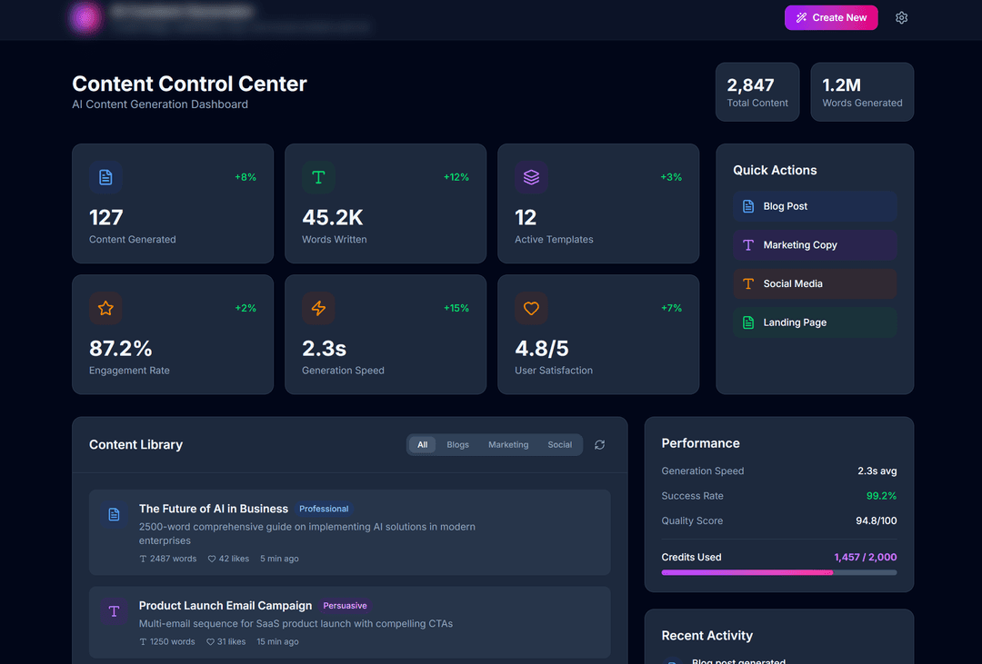This screenshot has height=664, width=982.
Task: Click the 87.2% Engagement Rate value
Action: click(x=120, y=349)
